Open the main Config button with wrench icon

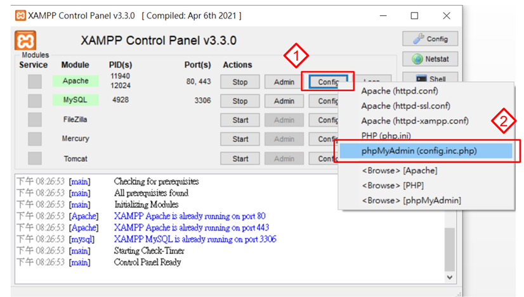430,39
